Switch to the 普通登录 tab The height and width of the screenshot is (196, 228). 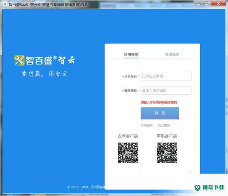[x=172, y=55]
